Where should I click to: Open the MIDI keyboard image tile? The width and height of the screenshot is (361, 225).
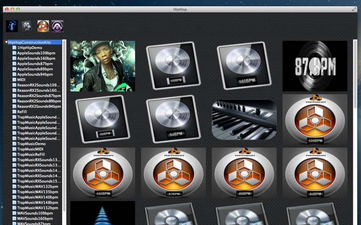[x=244, y=120]
